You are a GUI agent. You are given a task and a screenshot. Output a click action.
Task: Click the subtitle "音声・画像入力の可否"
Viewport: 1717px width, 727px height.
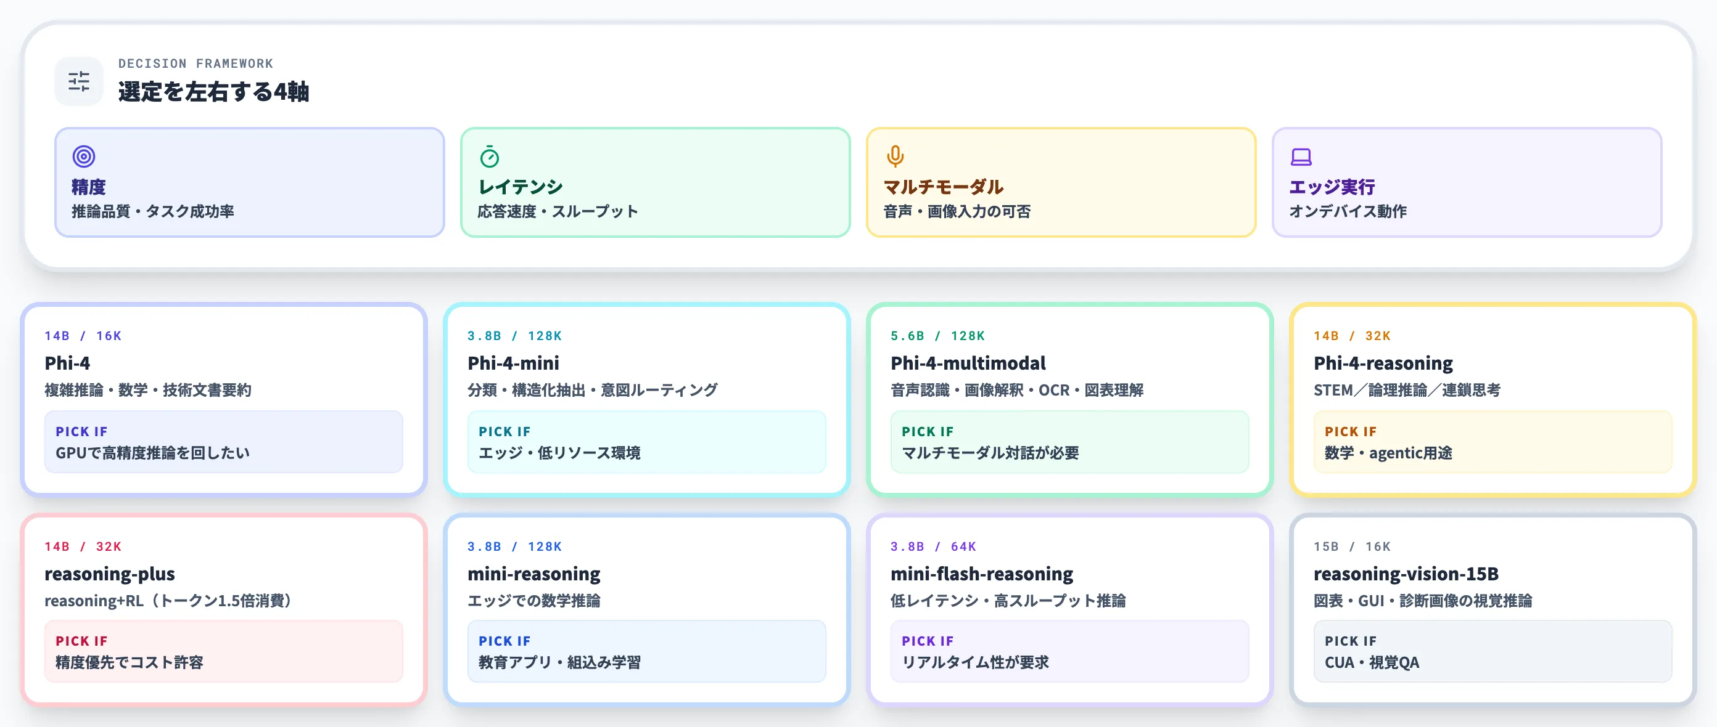coord(957,212)
